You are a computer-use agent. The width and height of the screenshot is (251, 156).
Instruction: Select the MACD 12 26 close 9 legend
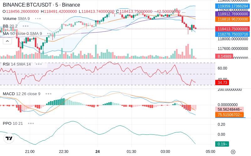21,94
